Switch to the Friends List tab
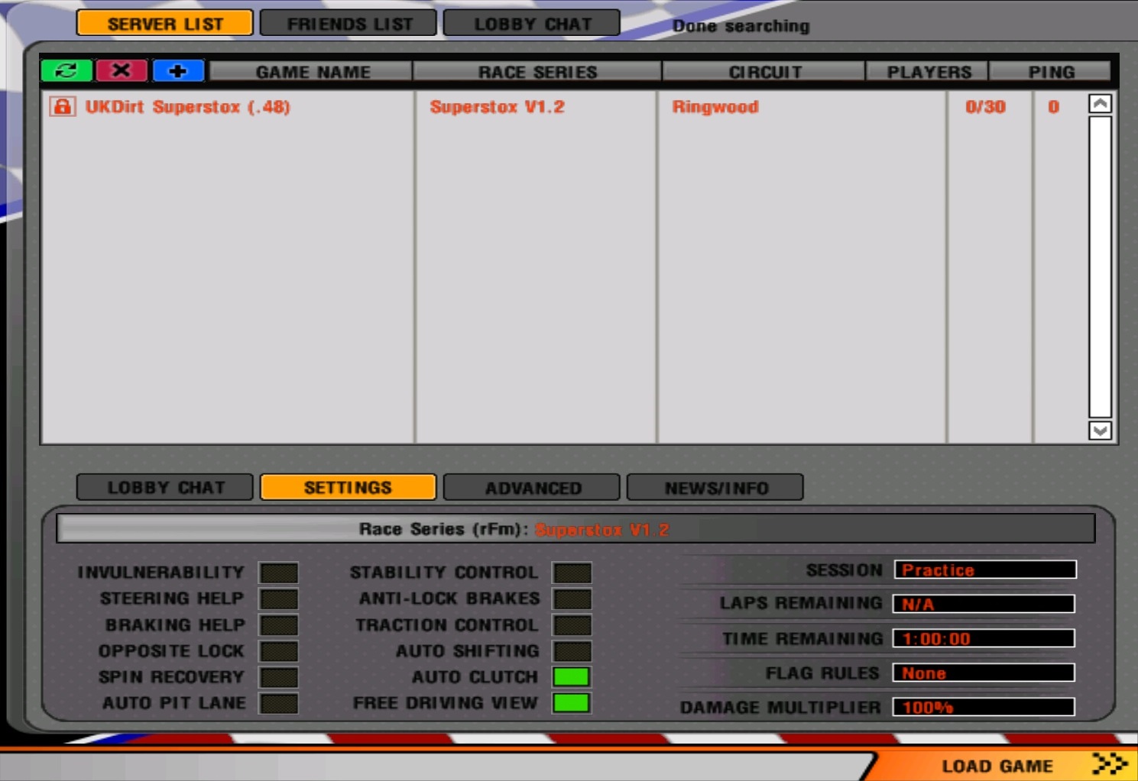The height and width of the screenshot is (781, 1138). coord(349,24)
